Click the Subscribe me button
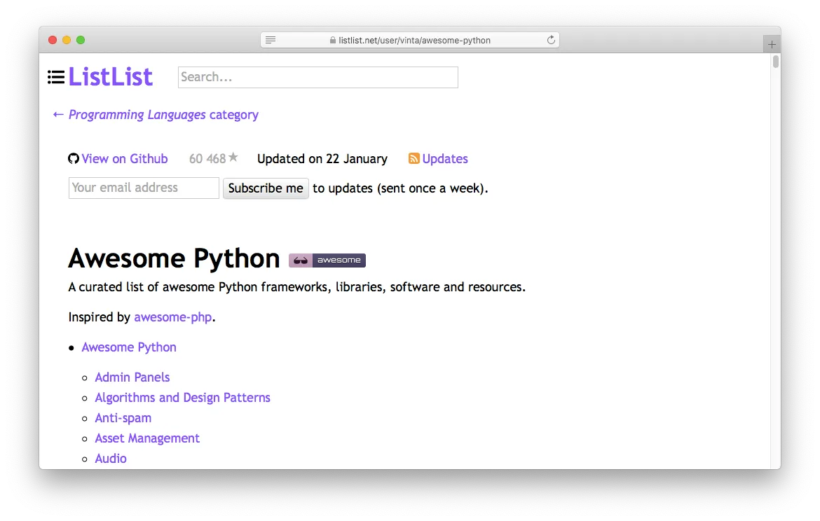This screenshot has height=521, width=820. (x=265, y=188)
